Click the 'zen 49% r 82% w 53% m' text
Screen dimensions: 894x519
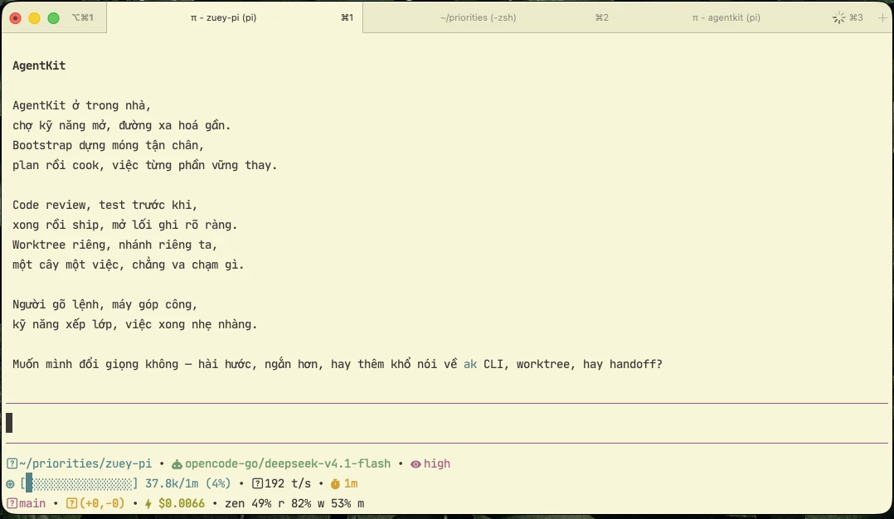[294, 503]
